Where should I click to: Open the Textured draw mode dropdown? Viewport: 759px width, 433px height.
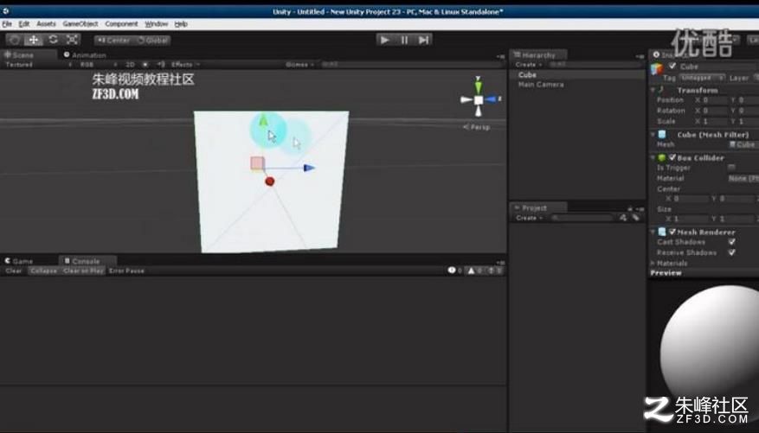(36, 64)
